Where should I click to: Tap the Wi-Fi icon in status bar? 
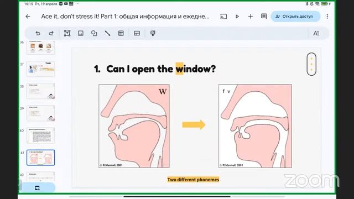click(x=317, y=4)
